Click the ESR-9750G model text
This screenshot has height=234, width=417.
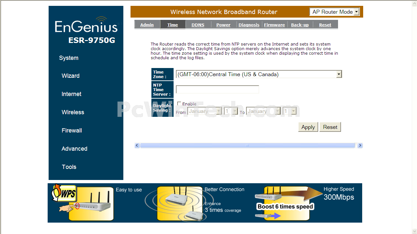92,41
